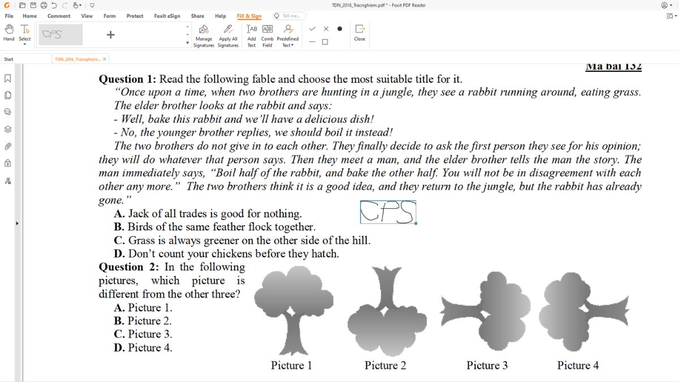
Task: Select the Hand tool
Action: (x=9, y=33)
